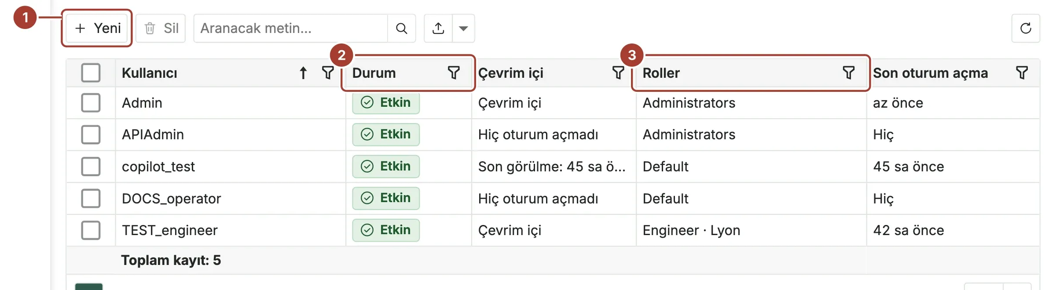Click the Sil delete button
This screenshot has width=1056, height=290.
coord(161,28)
